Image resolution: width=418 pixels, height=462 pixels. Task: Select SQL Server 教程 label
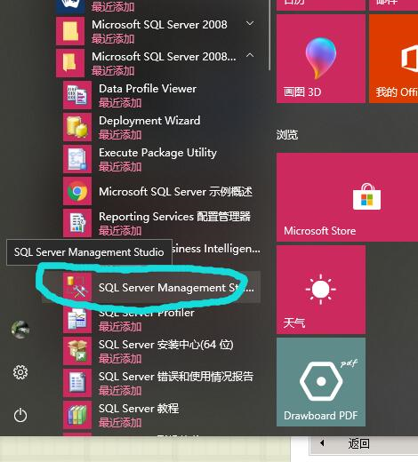point(139,409)
